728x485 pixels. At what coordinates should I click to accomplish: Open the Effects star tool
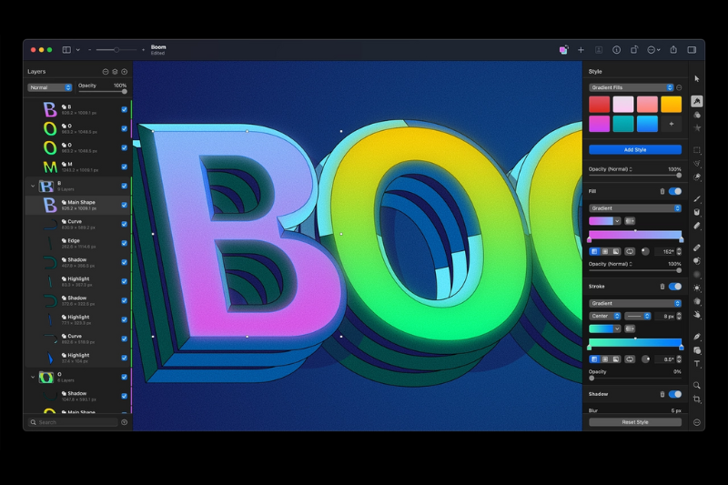pos(696,127)
